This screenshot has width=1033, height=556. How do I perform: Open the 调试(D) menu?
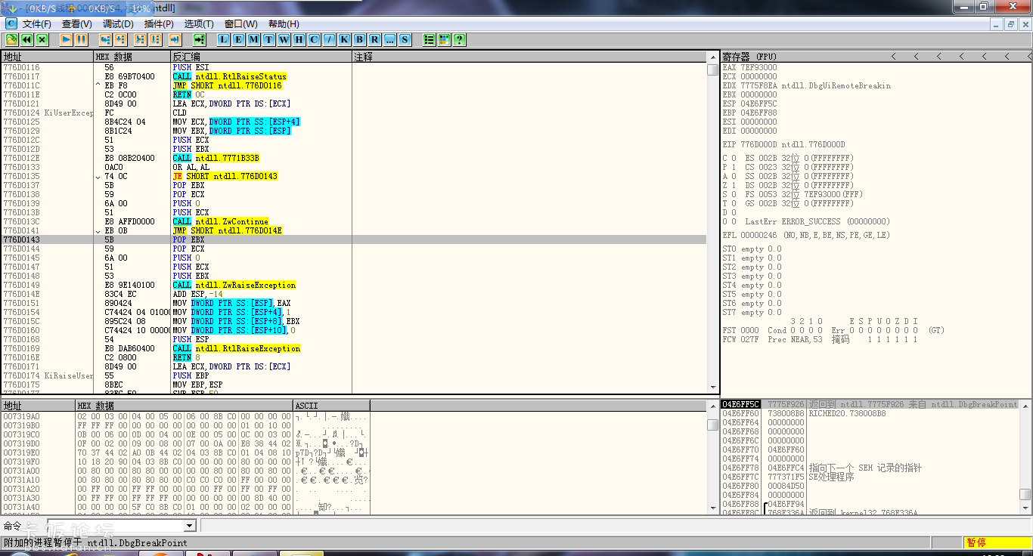coord(118,24)
